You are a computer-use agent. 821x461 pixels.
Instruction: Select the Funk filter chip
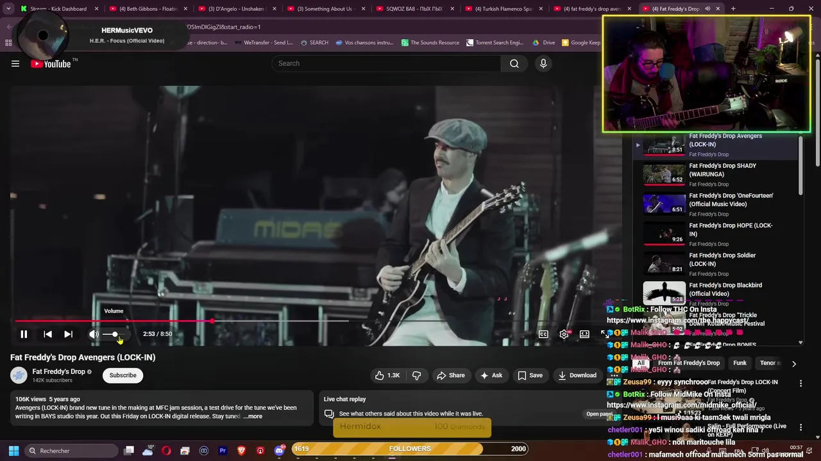click(740, 363)
